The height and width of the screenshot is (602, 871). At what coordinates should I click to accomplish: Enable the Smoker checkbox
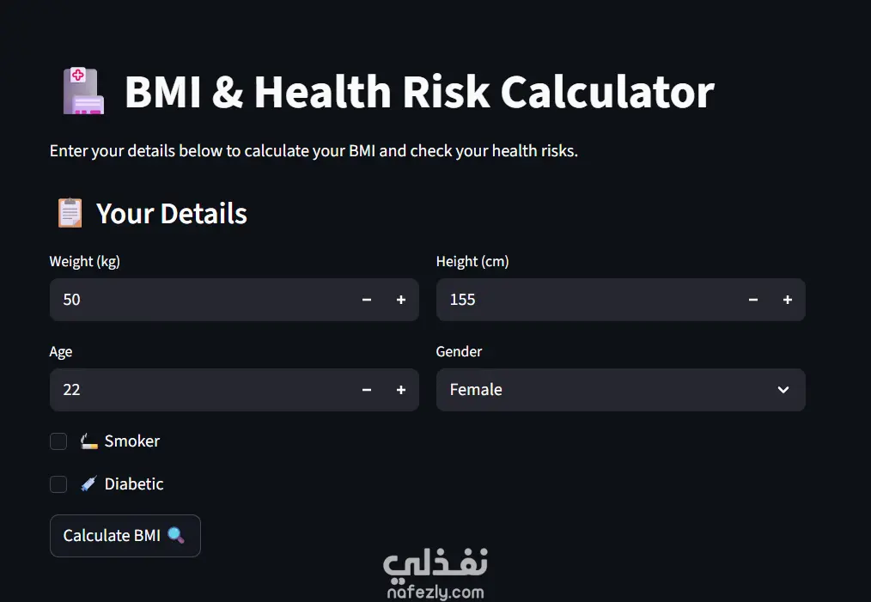[58, 441]
